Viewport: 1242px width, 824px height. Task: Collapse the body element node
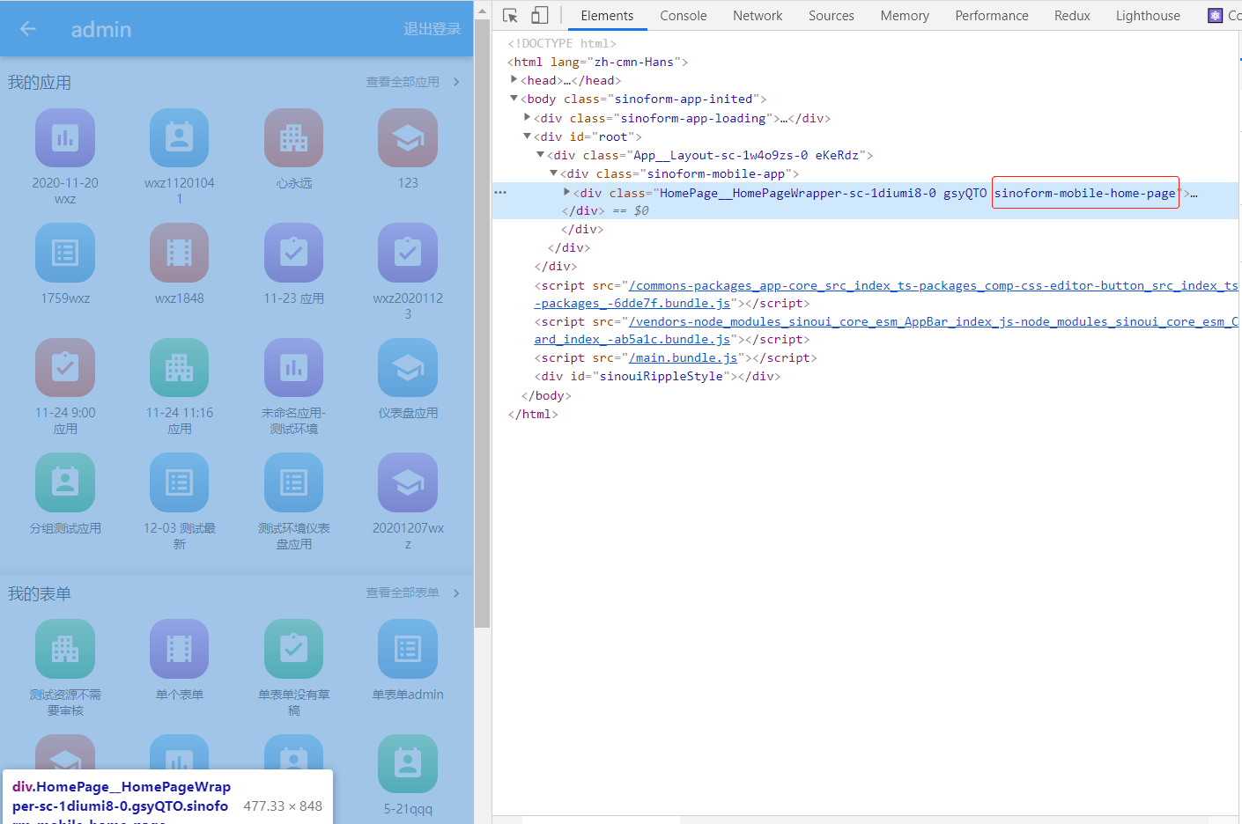point(514,99)
